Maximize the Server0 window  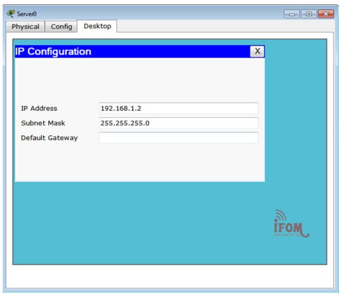308,14
